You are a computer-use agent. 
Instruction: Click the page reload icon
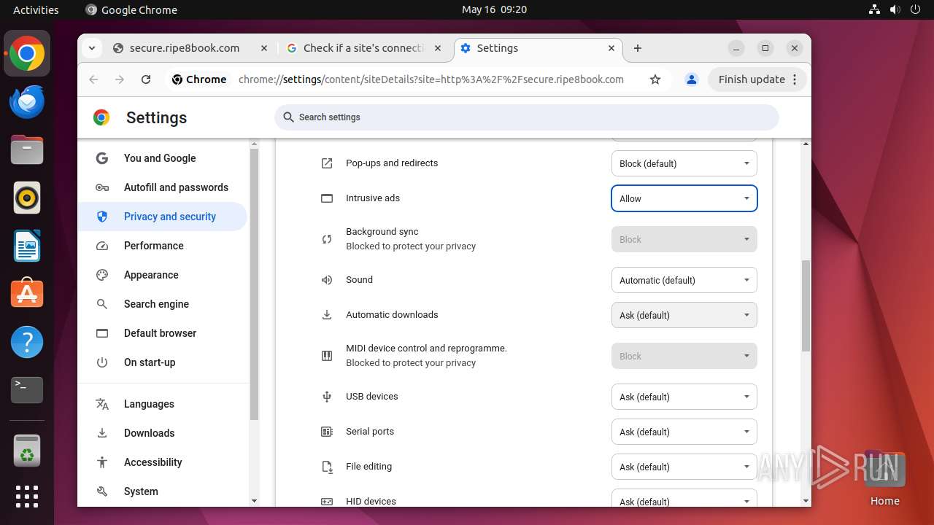[x=146, y=79]
